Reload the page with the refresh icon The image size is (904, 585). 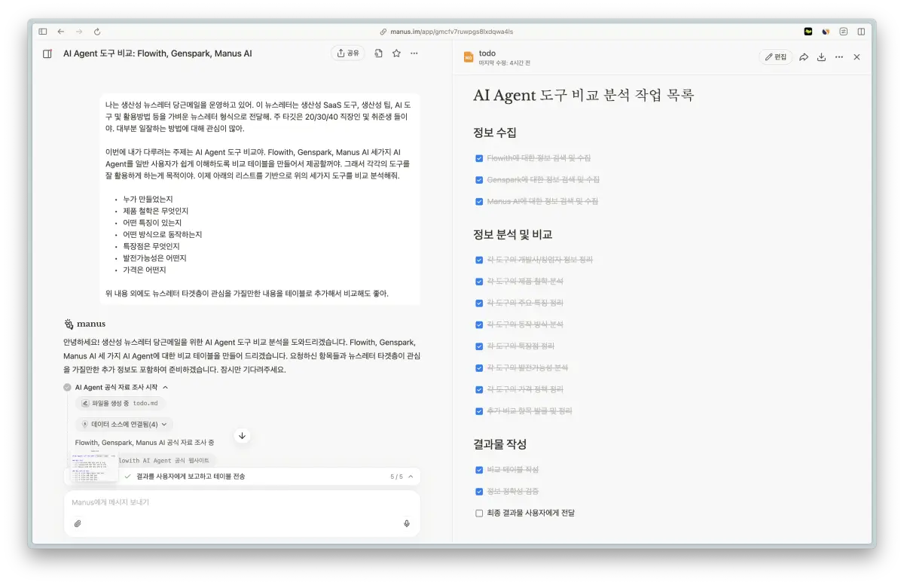97,32
